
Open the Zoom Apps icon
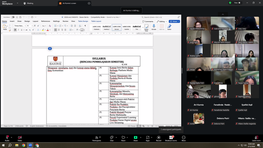click(x=148, y=137)
